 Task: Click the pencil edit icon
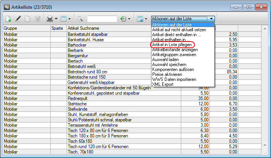pos(18,18)
